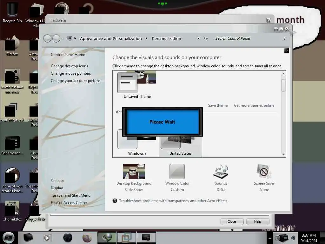Open the Windows Start button
Viewport: 325px width, 244px height.
(9, 238)
